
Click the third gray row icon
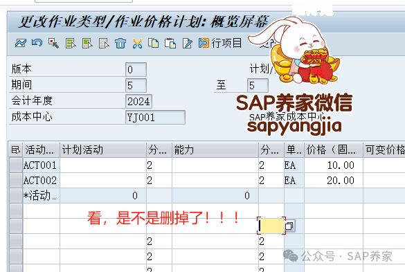104,44
